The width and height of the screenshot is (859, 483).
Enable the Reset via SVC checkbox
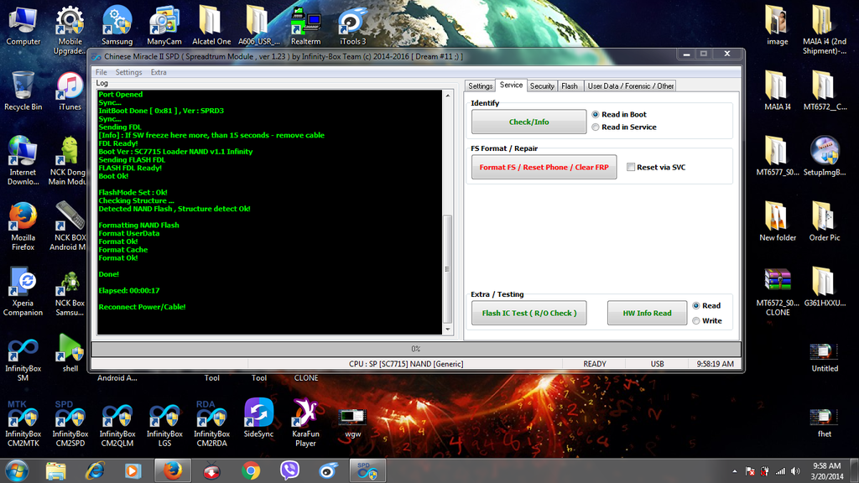(x=631, y=167)
